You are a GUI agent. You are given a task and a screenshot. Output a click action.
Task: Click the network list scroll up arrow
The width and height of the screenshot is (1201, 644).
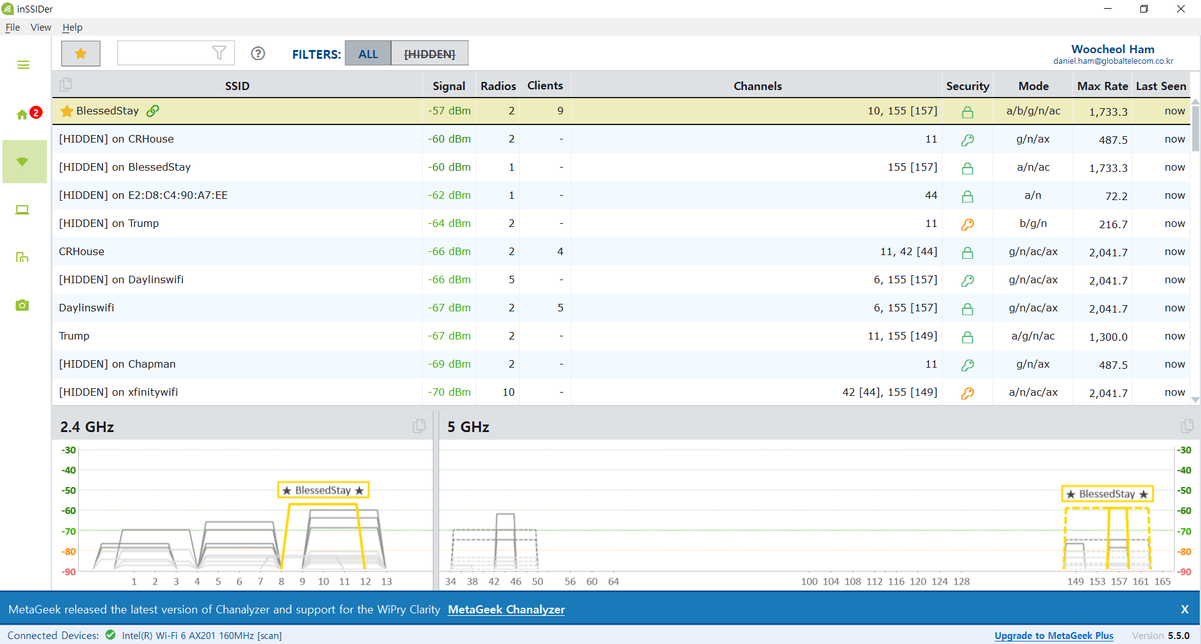click(1195, 101)
